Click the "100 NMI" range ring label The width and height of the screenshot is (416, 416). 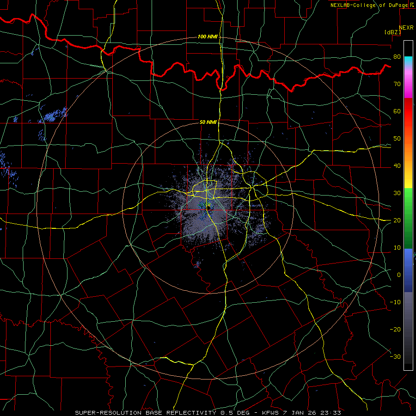click(x=208, y=37)
